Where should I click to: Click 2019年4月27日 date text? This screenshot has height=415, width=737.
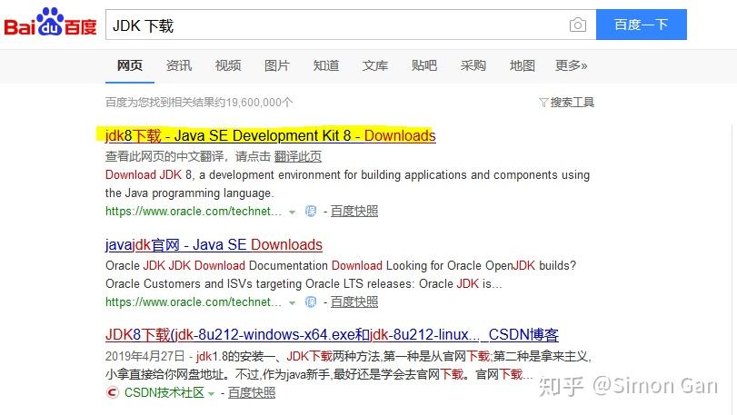click(144, 356)
